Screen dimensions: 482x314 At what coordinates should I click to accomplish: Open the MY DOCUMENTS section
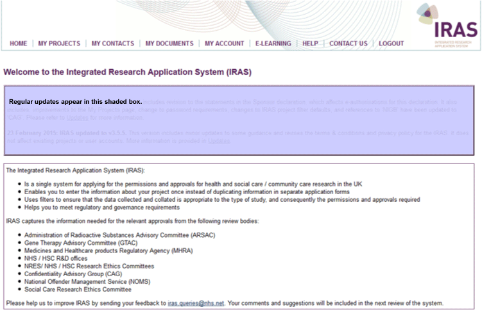click(169, 44)
